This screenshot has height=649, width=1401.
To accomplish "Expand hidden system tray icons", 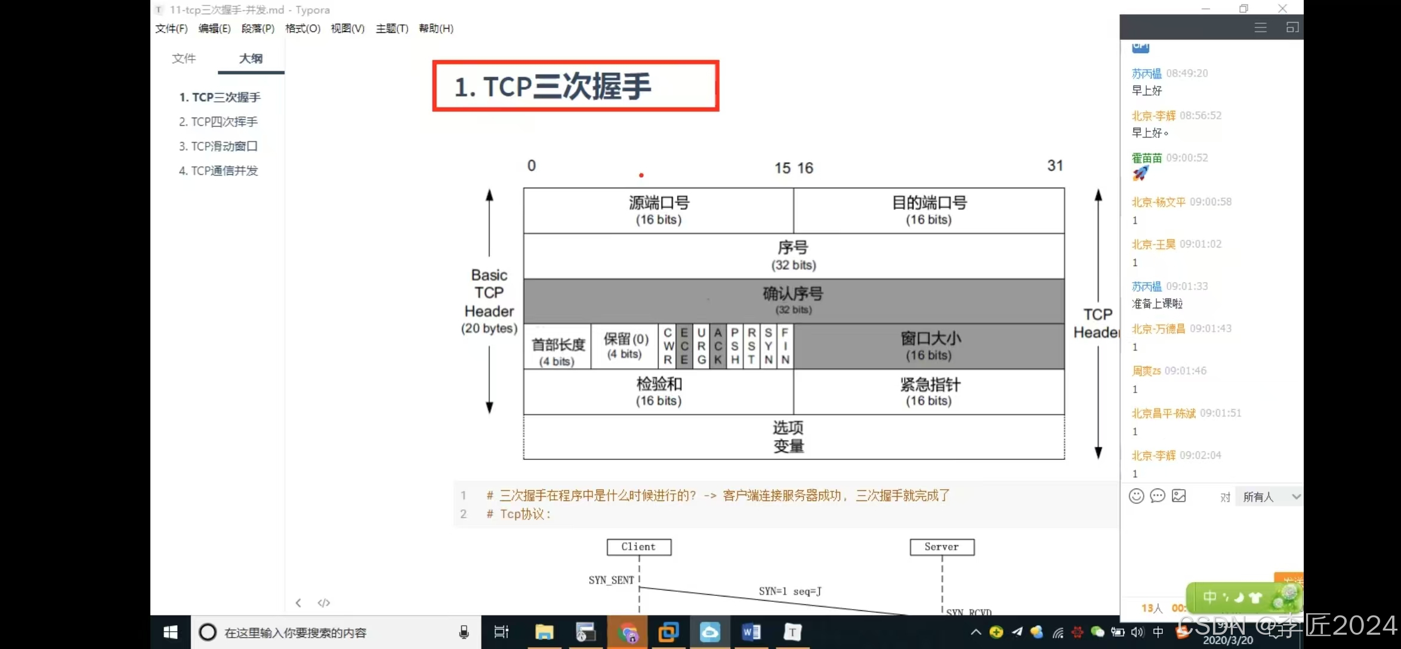I will [976, 632].
